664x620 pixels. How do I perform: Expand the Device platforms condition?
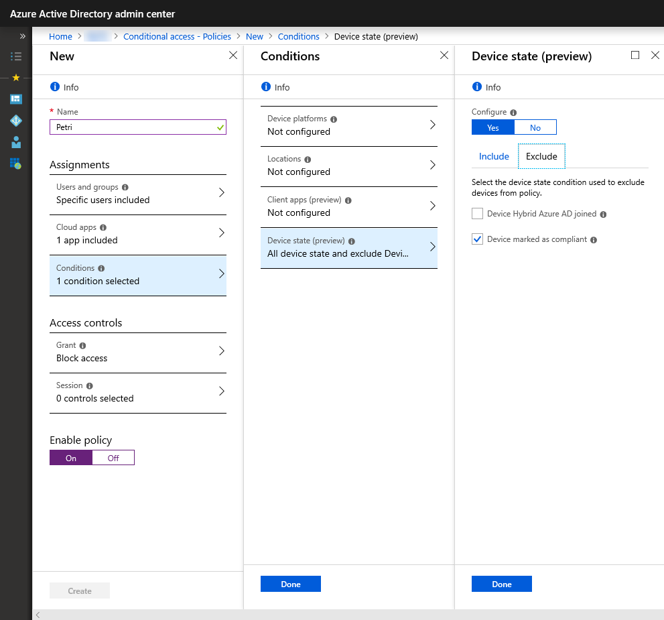348,125
